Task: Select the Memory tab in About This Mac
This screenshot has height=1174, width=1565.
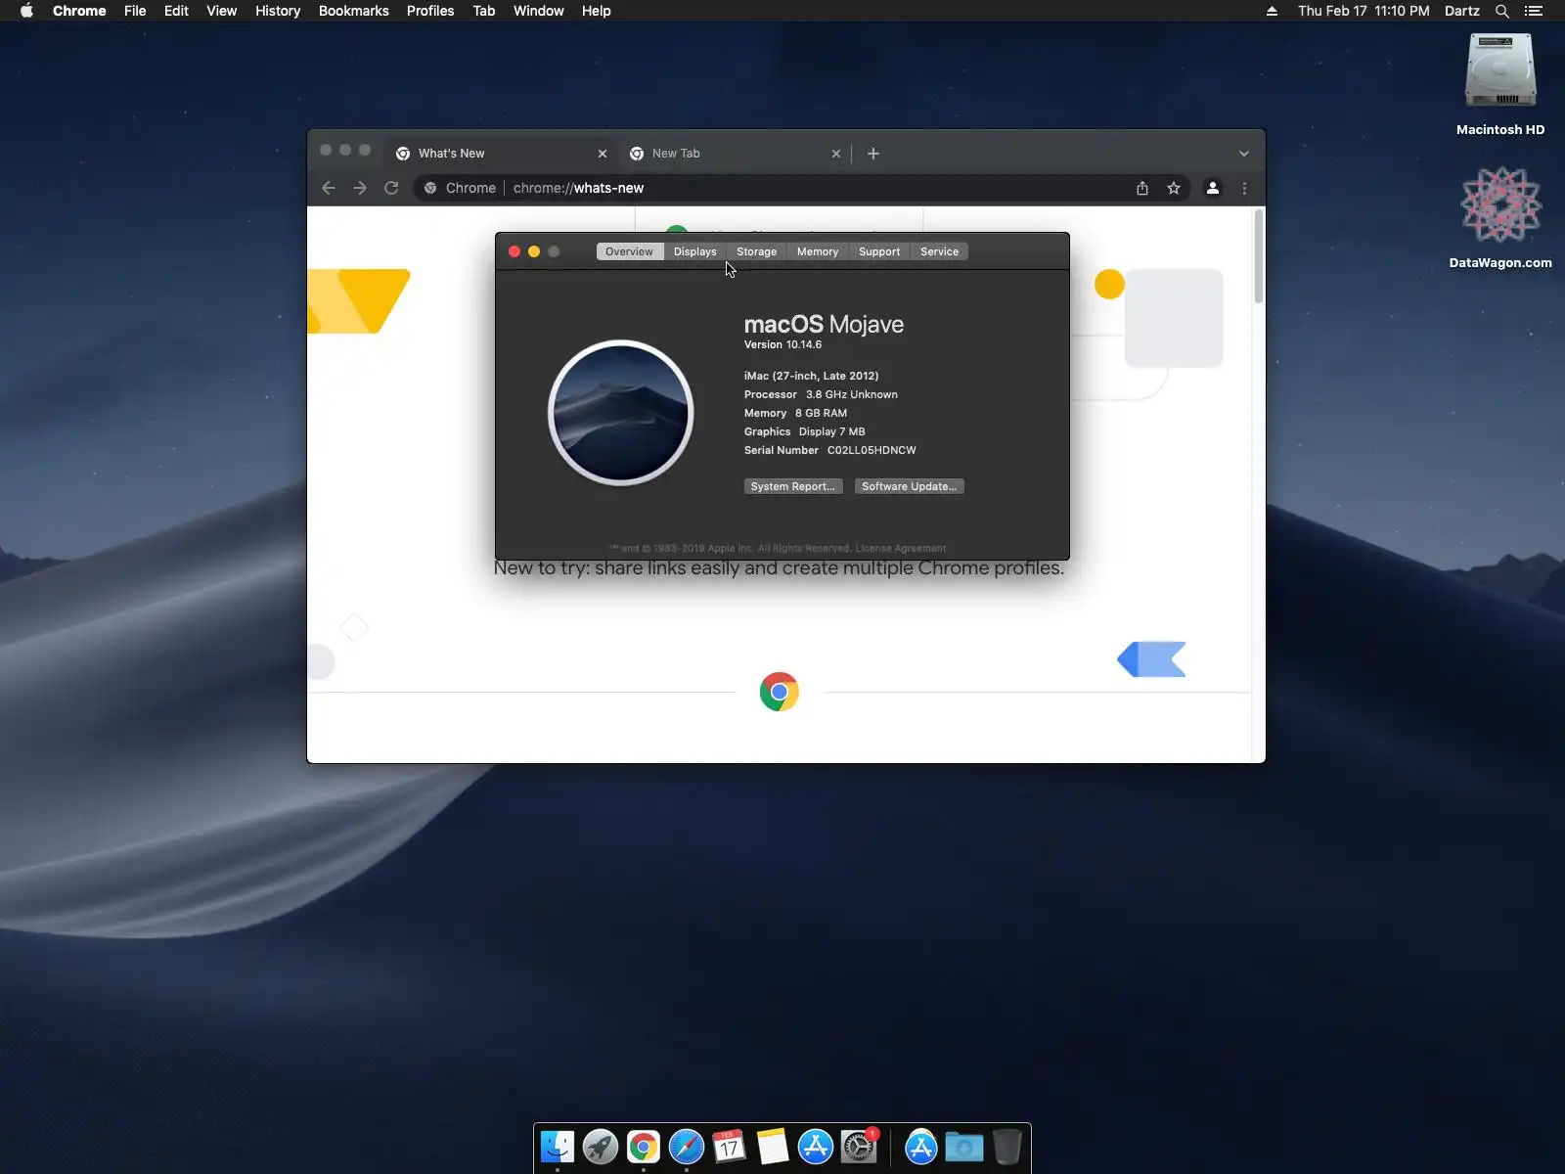Action: [818, 251]
